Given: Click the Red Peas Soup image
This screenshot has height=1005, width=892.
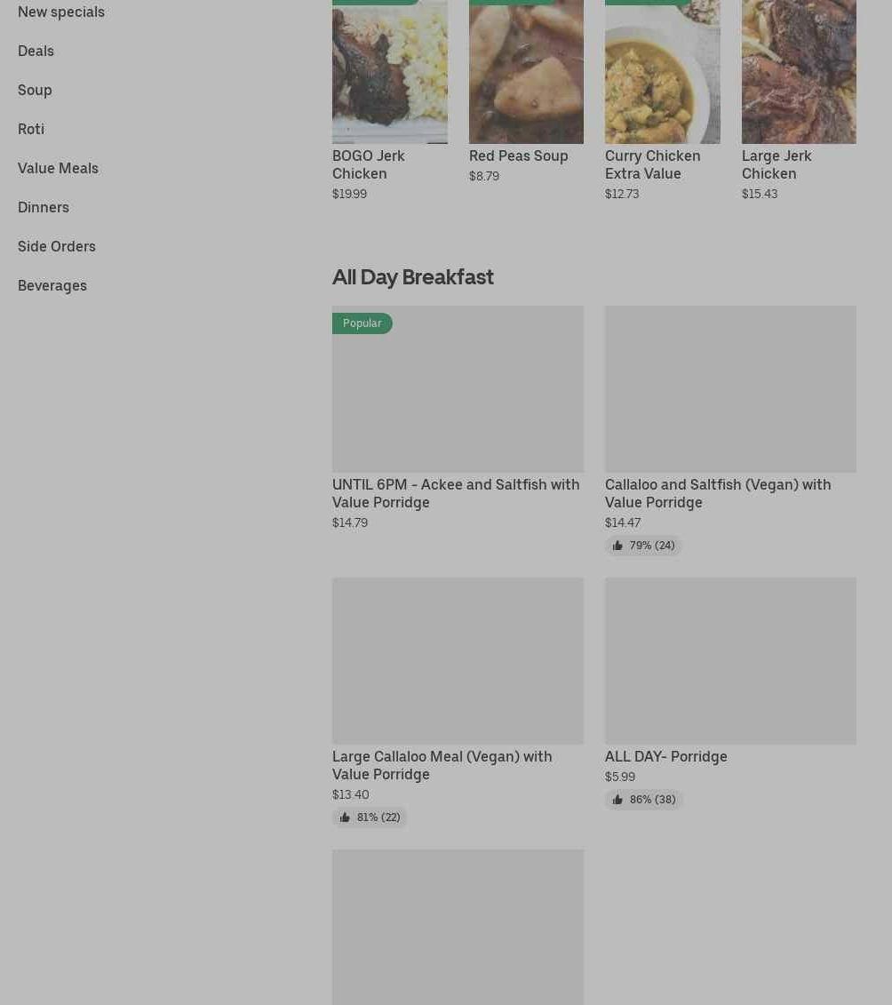Looking at the screenshot, I should pos(526,72).
